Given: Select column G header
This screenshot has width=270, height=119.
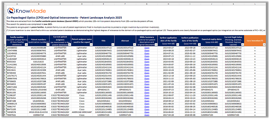Looking at the screenshot, I should [147, 4].
